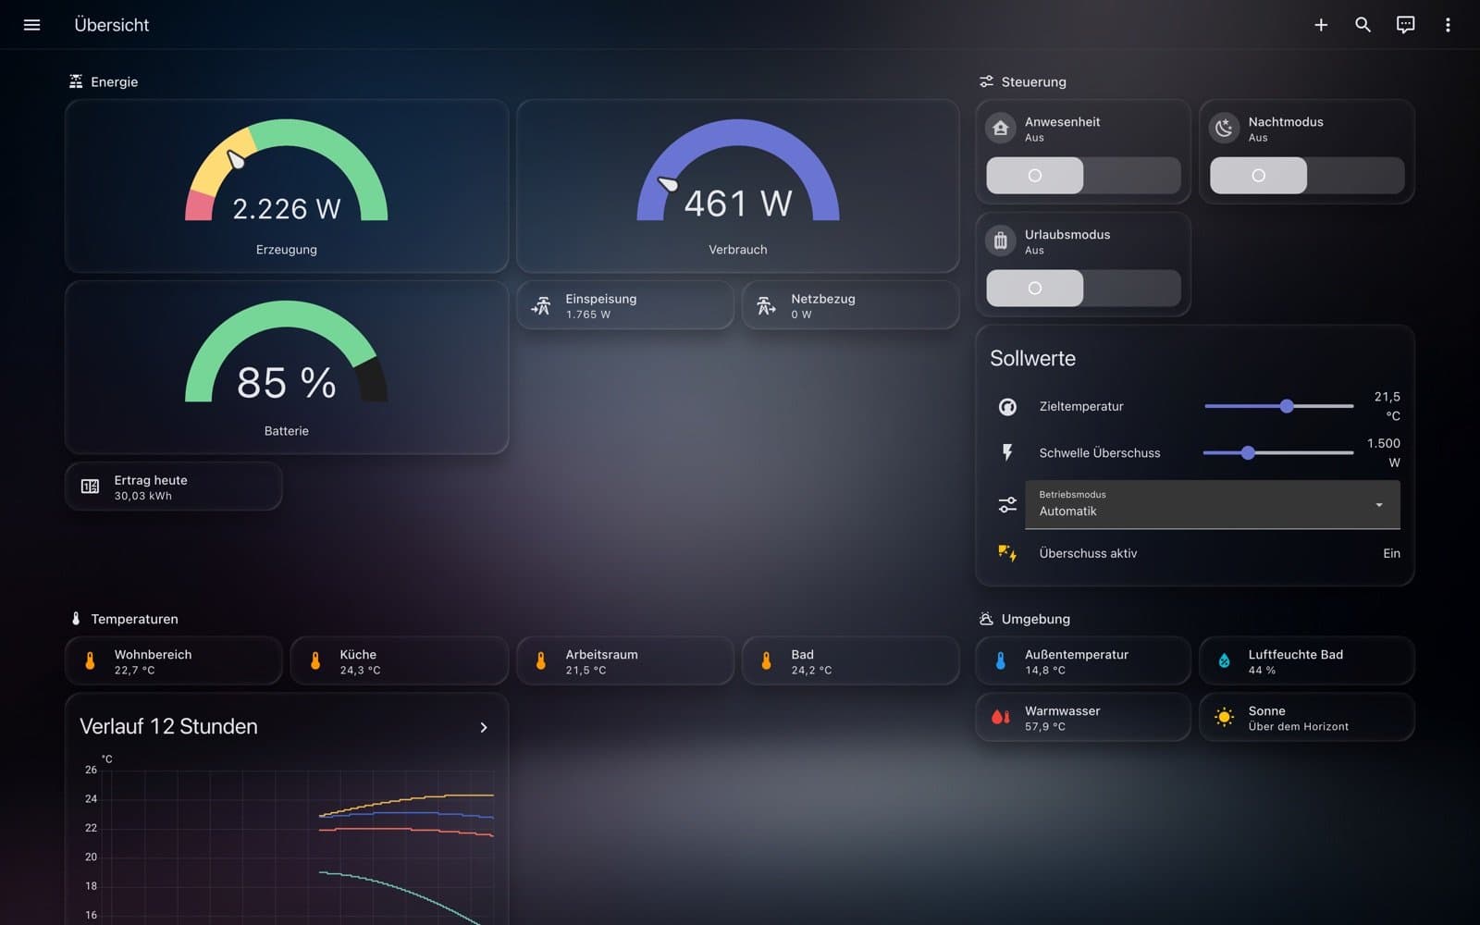
Task: Click the Arbeitsraum thermometer icon
Action: (x=541, y=661)
